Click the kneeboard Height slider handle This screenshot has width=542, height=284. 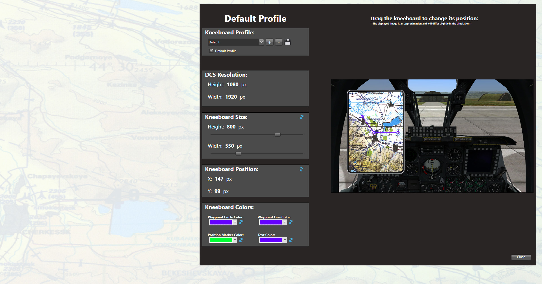click(x=278, y=135)
